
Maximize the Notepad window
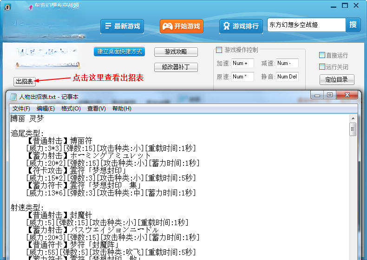(330, 95)
